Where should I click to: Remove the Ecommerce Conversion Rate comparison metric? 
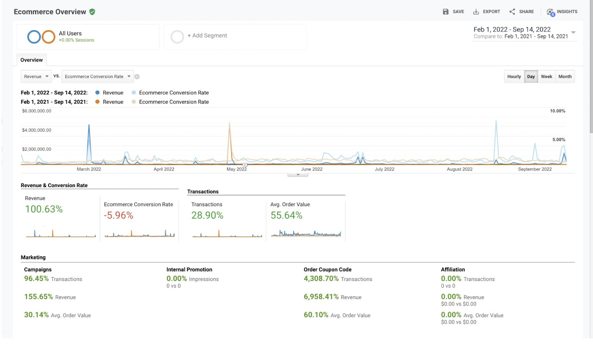click(x=137, y=77)
